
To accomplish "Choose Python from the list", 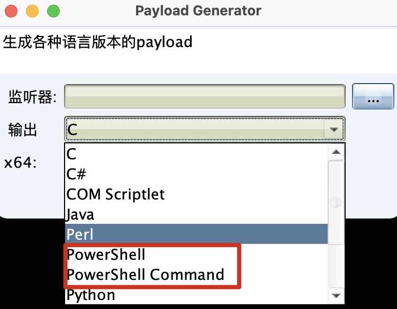I will [x=196, y=295].
